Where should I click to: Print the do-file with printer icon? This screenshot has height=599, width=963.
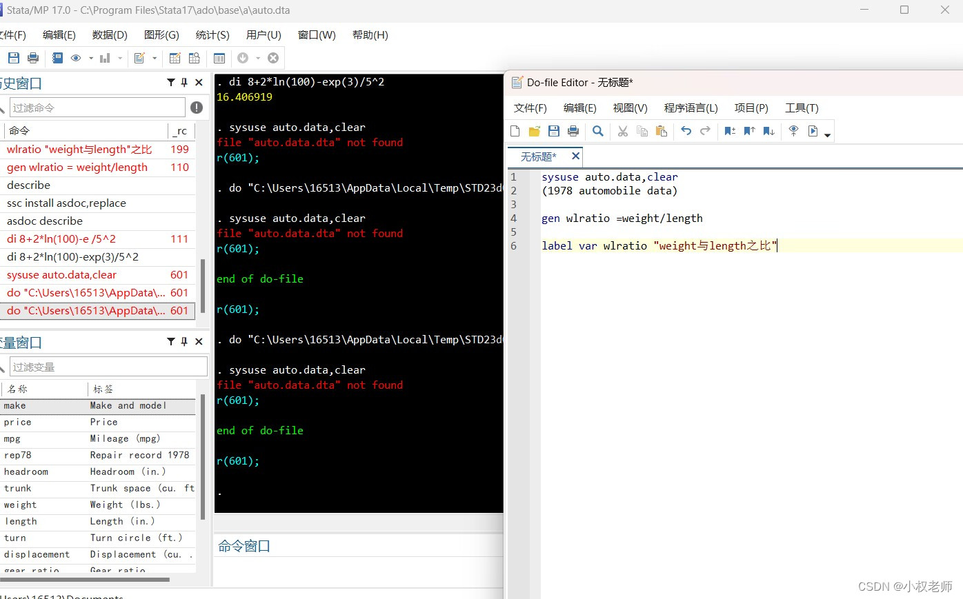pos(573,131)
